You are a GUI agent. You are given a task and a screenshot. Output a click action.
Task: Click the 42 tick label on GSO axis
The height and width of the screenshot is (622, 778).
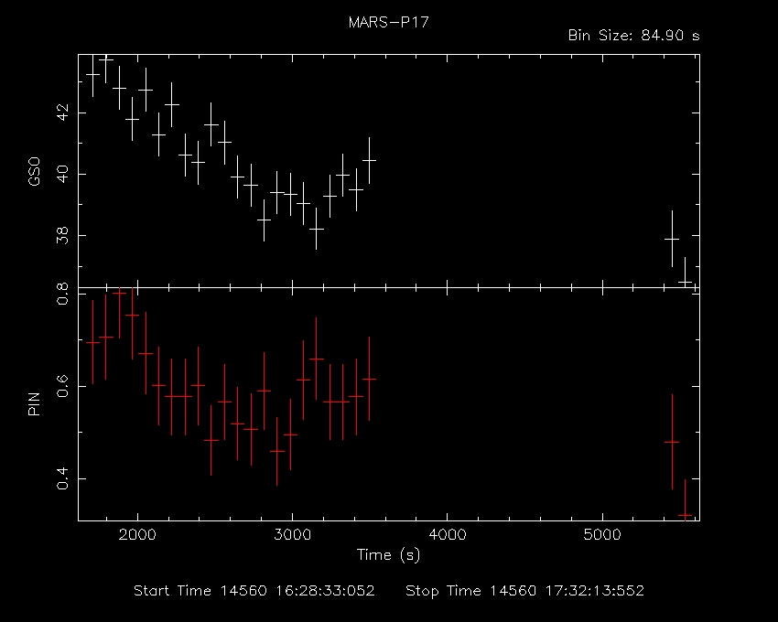point(63,113)
